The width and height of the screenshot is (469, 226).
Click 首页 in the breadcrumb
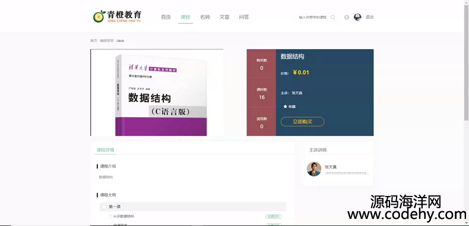pos(94,41)
